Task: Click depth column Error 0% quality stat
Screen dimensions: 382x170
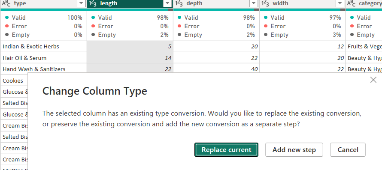Action: pyautogui.click(x=216, y=26)
